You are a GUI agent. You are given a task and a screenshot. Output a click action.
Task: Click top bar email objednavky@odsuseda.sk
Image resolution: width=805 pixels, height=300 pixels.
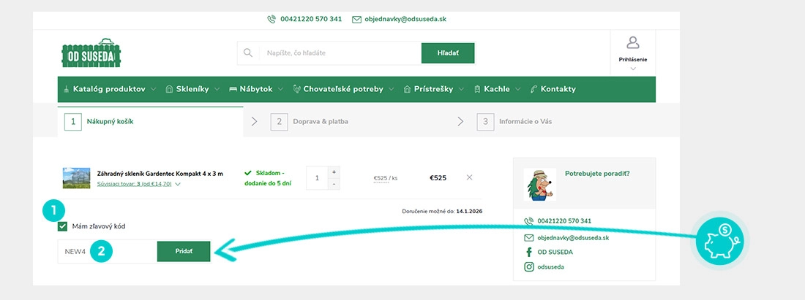pyautogui.click(x=405, y=20)
